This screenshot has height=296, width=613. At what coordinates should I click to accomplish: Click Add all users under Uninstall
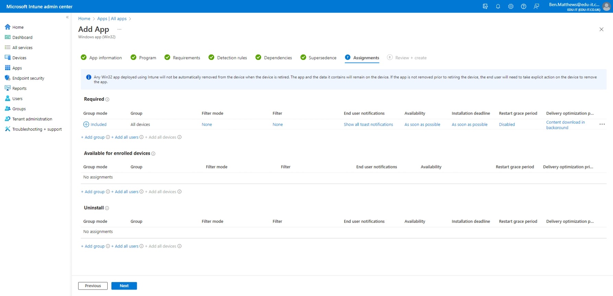(125, 246)
